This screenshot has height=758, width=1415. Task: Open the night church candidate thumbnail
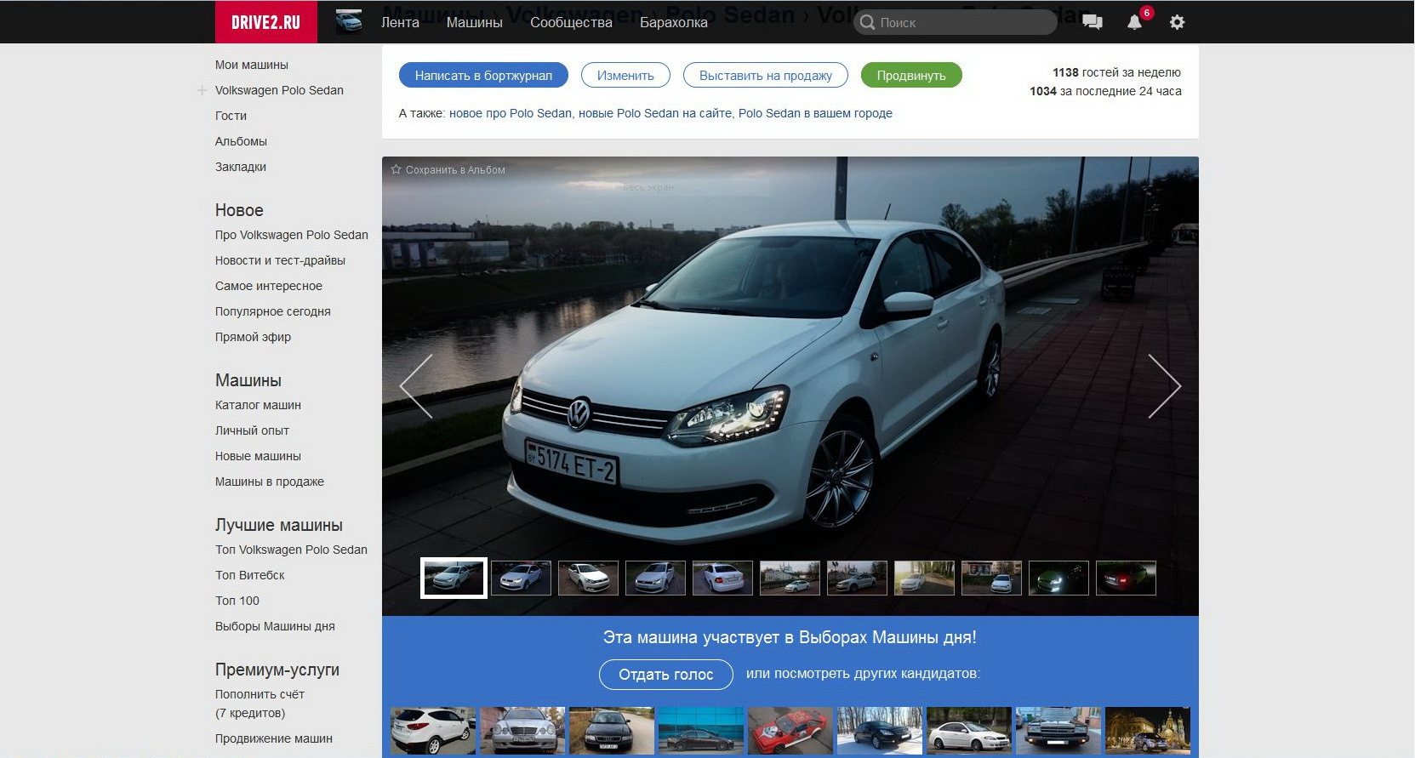click(x=1148, y=731)
